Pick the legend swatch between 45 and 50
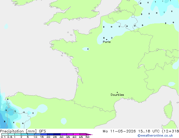Viewport: 179px width, 138px height. pos(83,134)
